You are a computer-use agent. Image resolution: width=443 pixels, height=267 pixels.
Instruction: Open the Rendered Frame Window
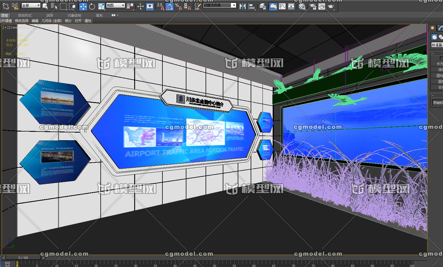[x=322, y=6]
